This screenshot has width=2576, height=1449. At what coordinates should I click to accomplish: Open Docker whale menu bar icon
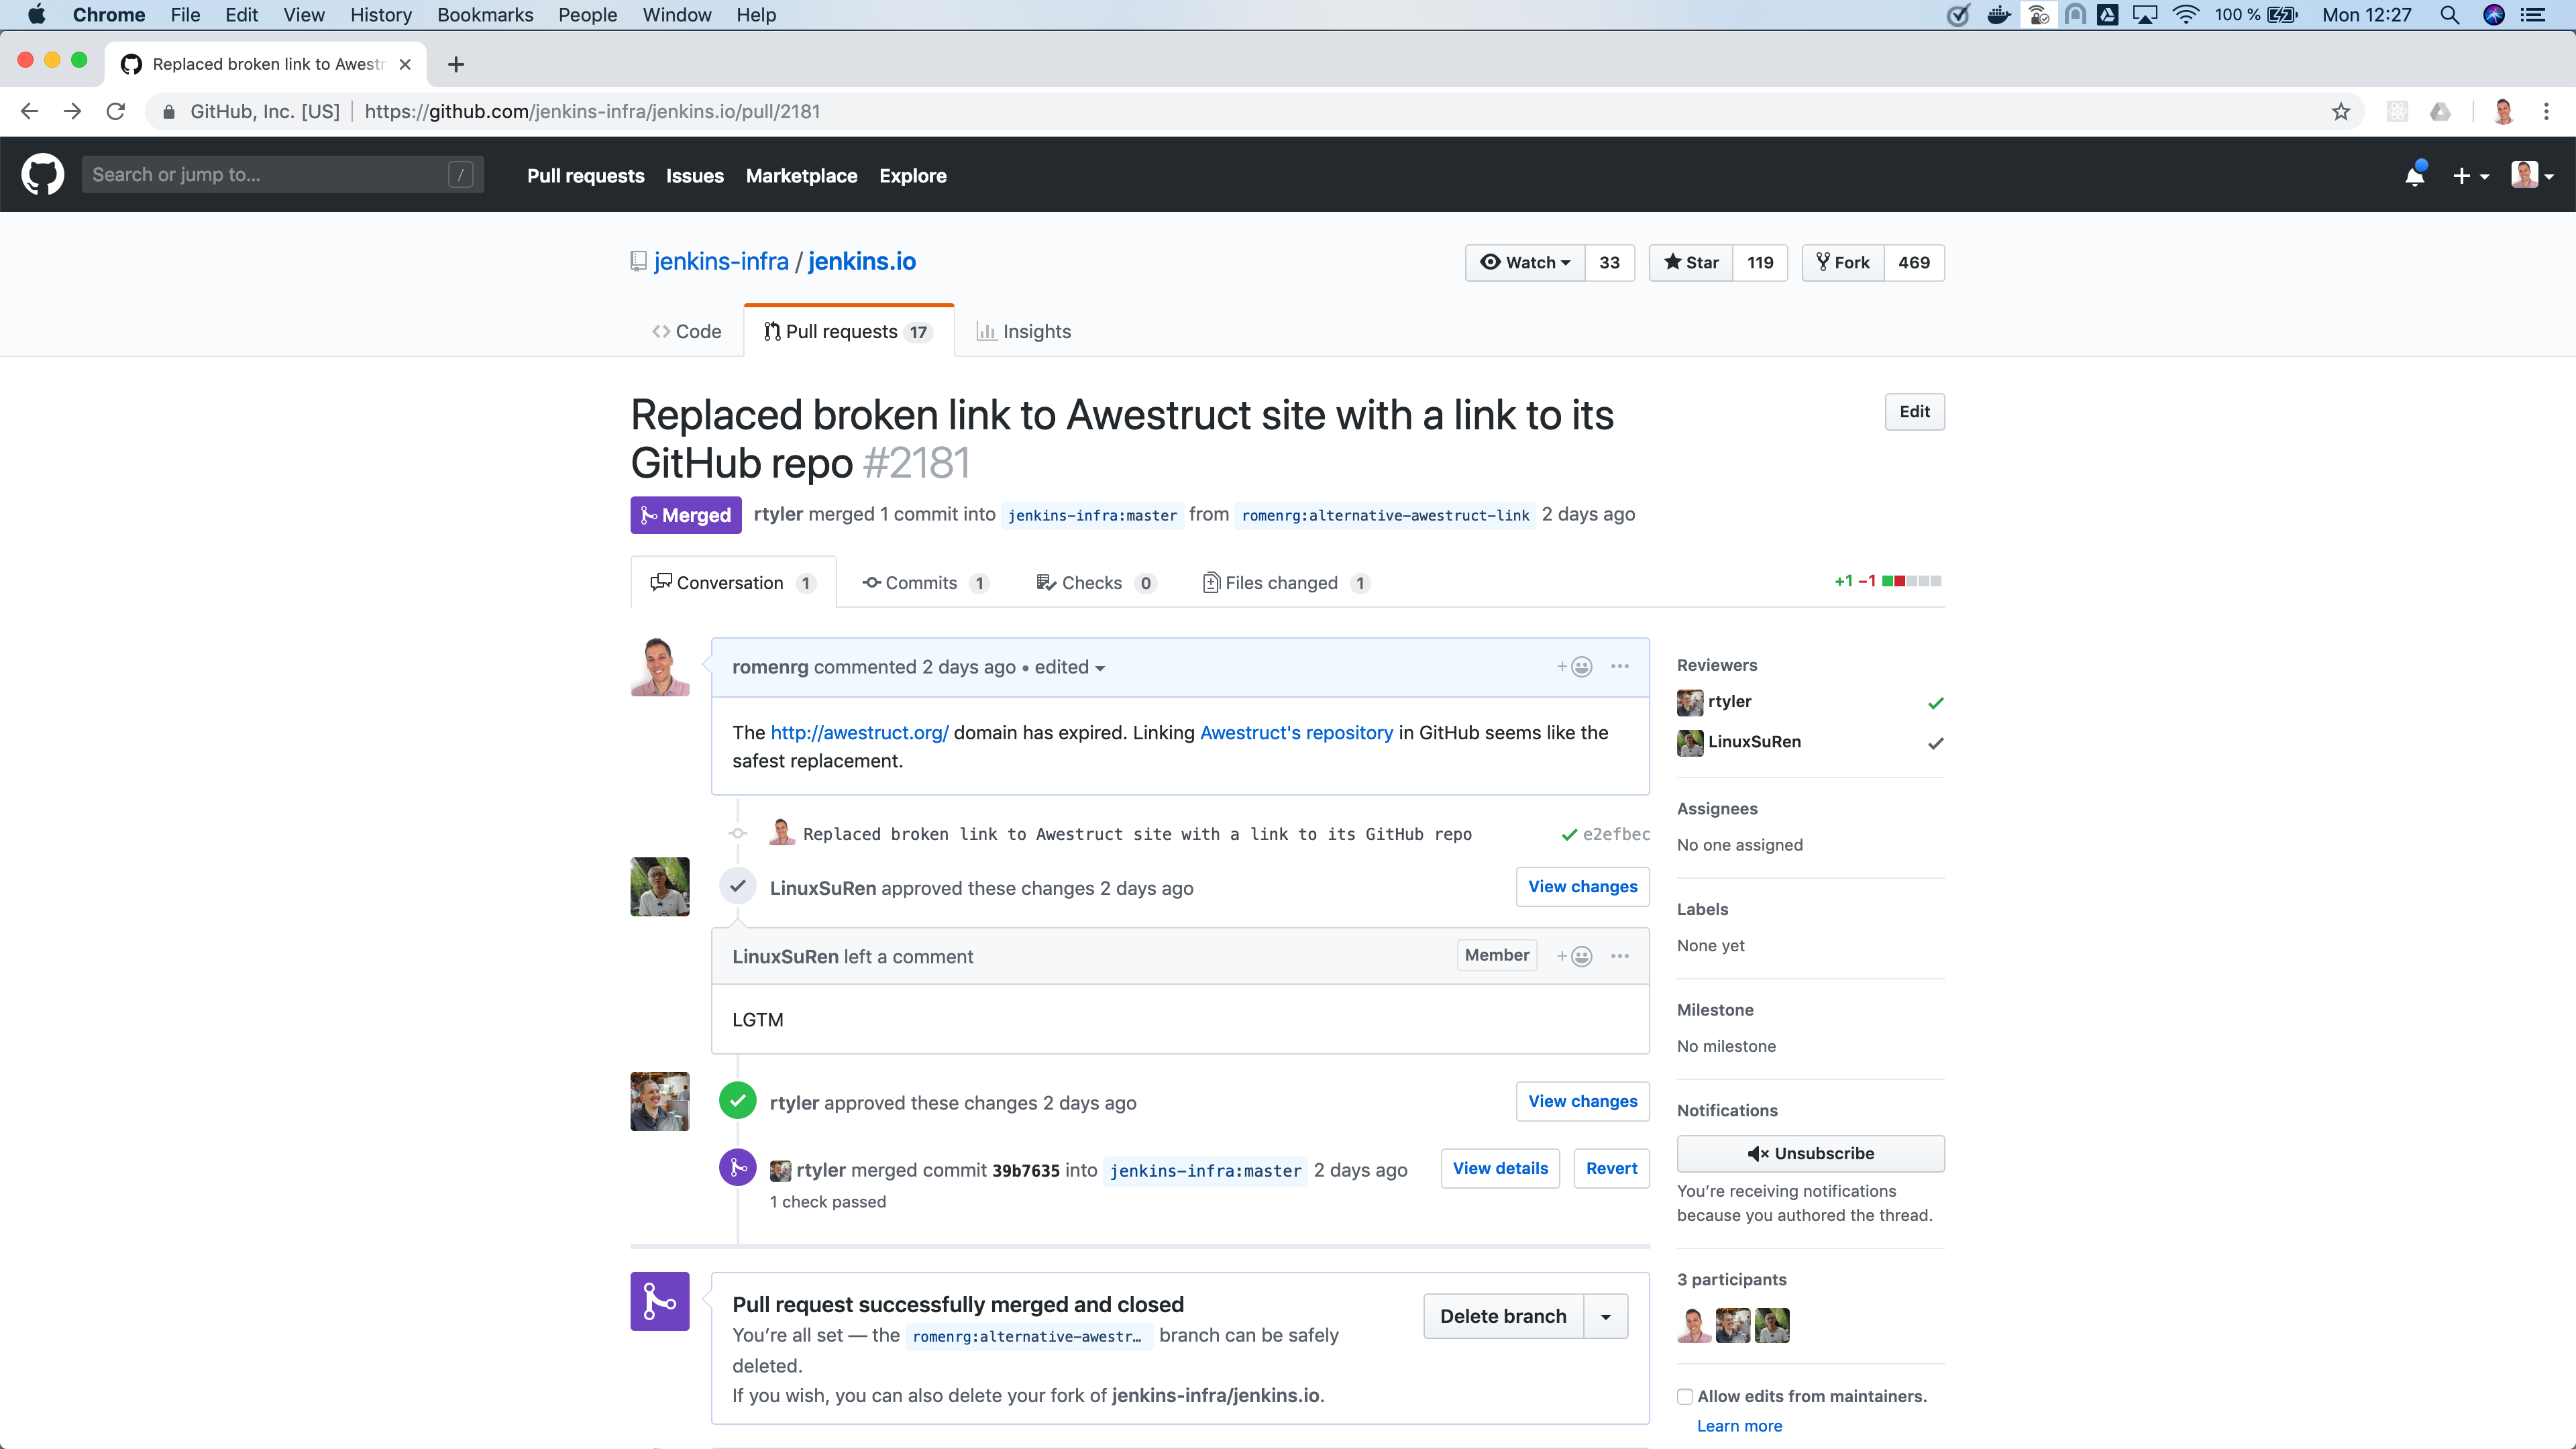click(1998, 15)
